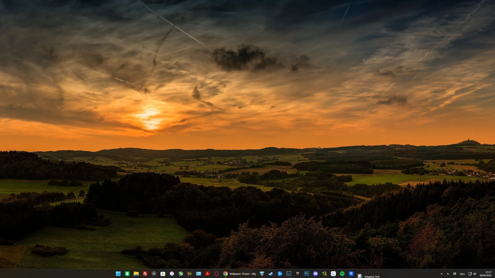This screenshot has height=278, width=495.
Task: Open Adobe Acrobat from the taskbar
Action: click(207, 274)
